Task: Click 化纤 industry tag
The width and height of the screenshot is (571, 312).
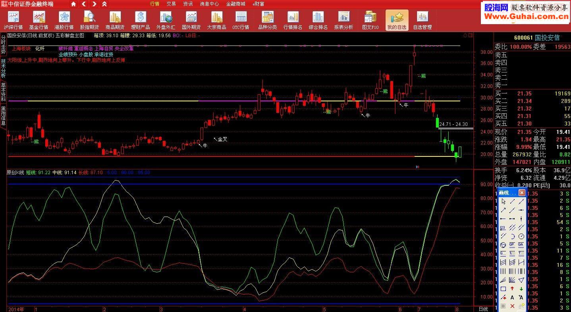Action: point(40,49)
